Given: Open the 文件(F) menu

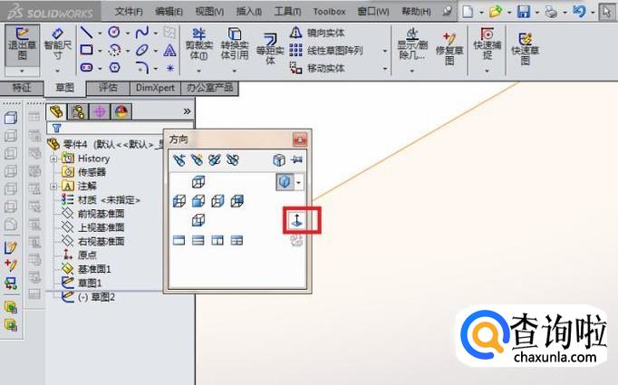Looking at the screenshot, I should 129,12.
